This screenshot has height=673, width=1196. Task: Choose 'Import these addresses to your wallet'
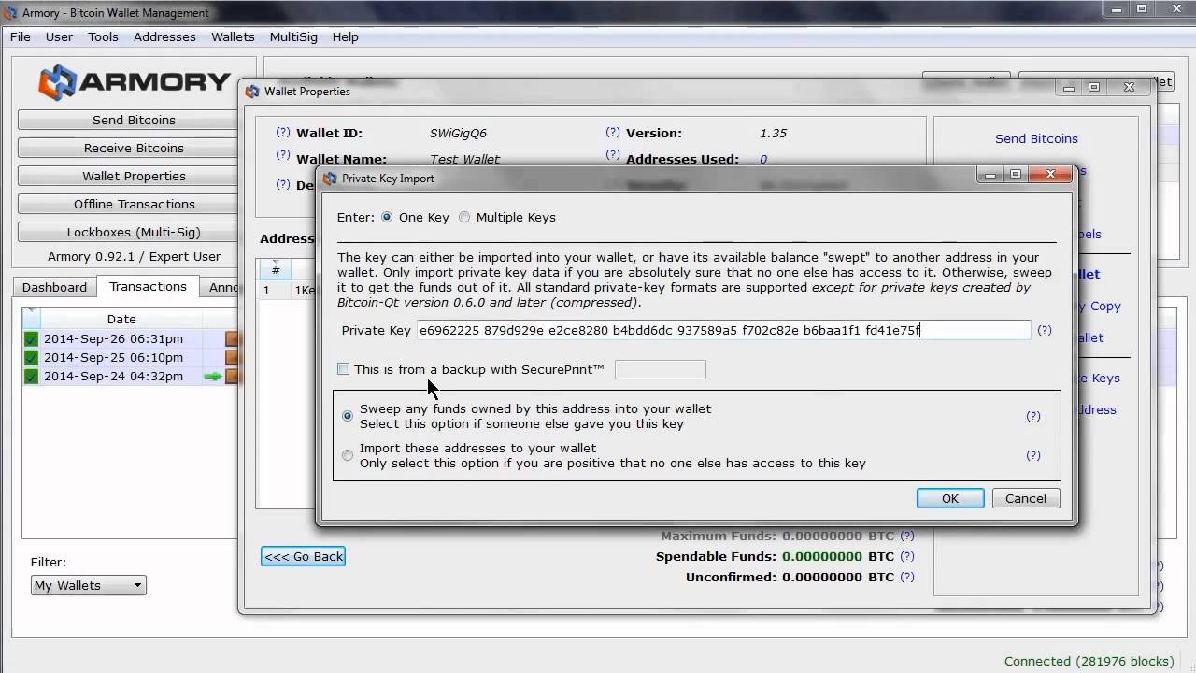(x=348, y=455)
